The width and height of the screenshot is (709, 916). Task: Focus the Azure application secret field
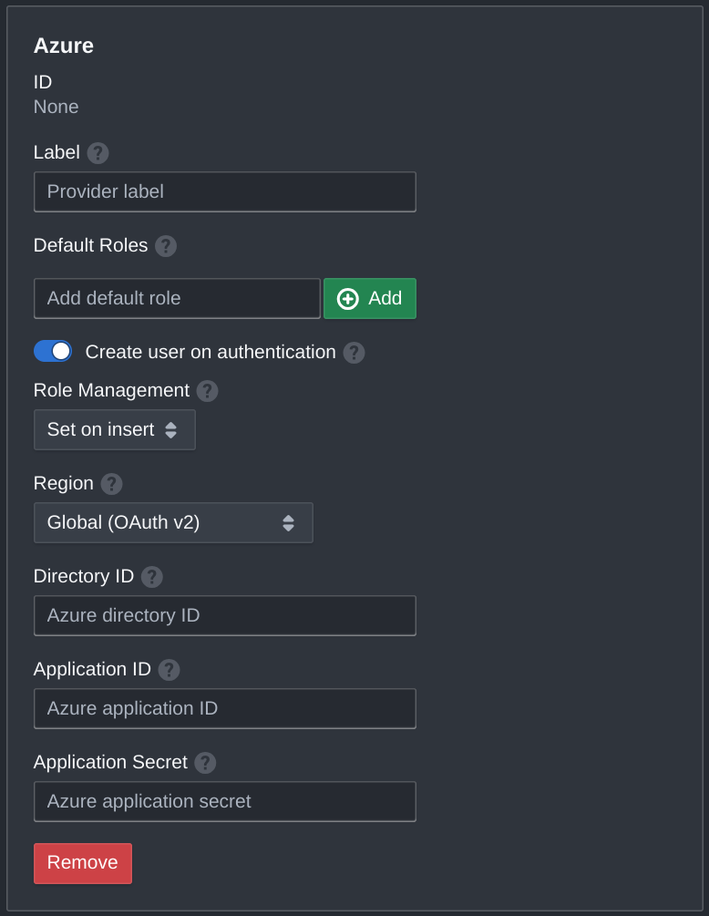click(x=225, y=801)
